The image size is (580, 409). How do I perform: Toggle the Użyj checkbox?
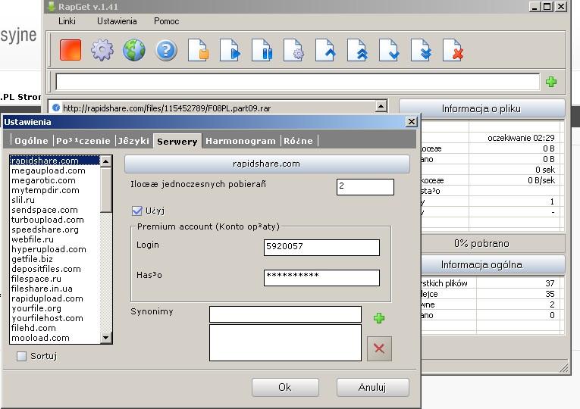(137, 211)
